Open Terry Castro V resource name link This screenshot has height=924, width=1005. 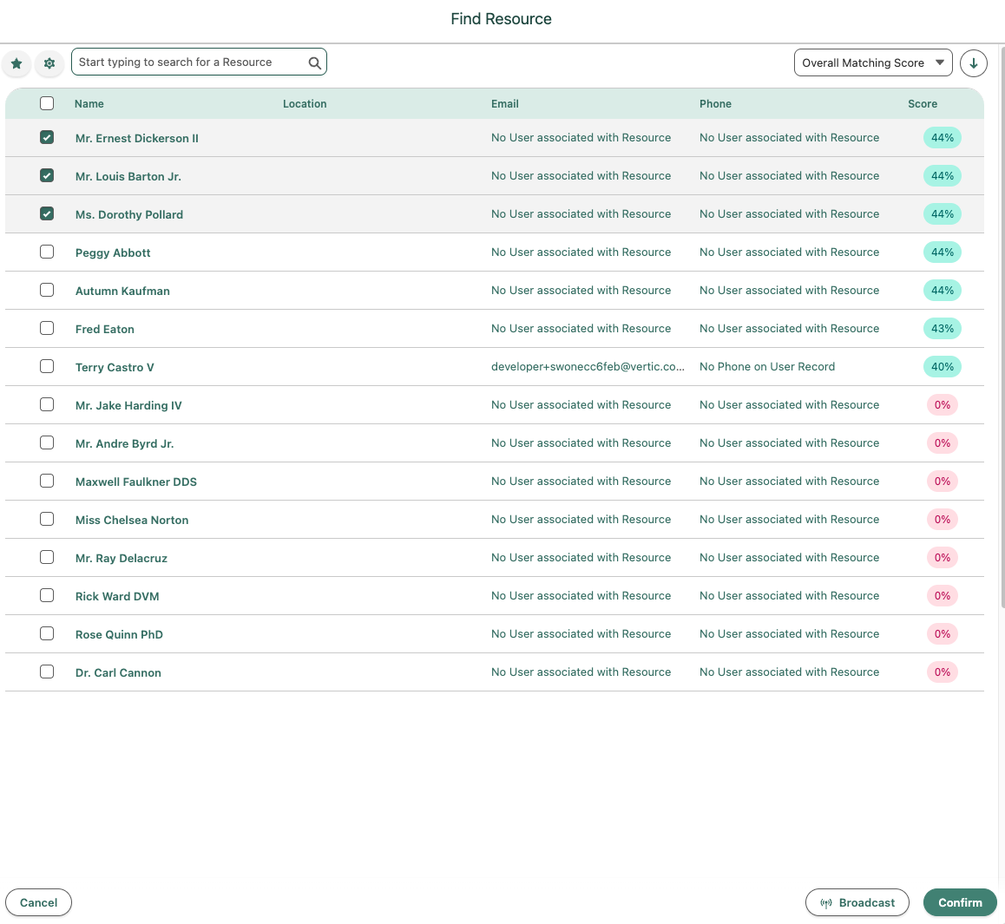(115, 368)
